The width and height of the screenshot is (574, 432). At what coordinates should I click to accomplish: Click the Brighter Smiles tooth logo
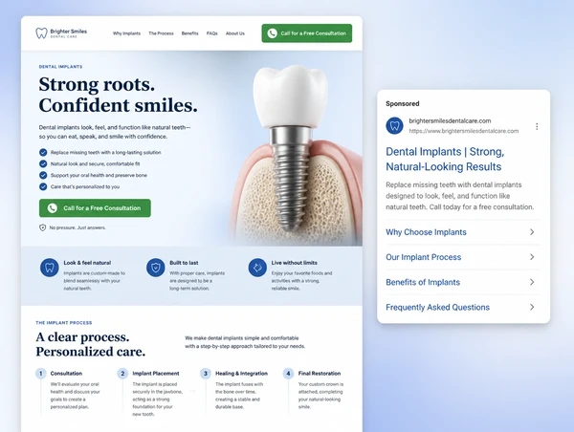(x=41, y=33)
